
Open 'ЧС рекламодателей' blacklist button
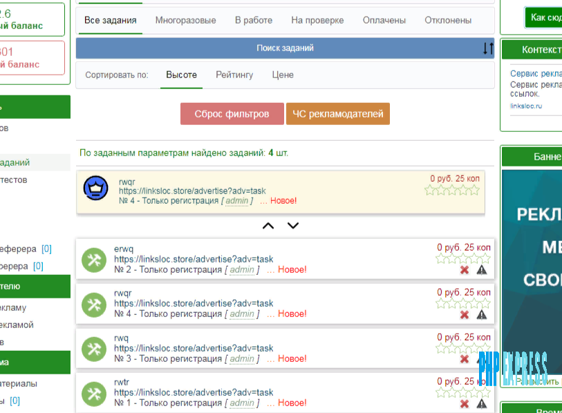pyautogui.click(x=338, y=114)
